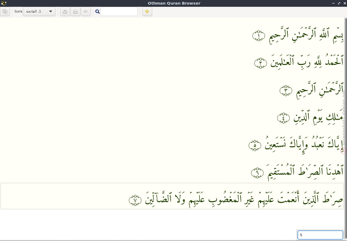Viewport: 347px width, 241px height.
Task: Click the bottom-right input box containing 's'
Action: pos(320,235)
